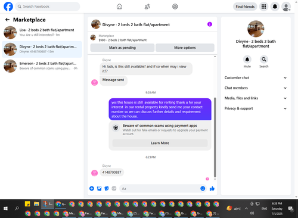Viewport: 298px width, 218px height.
Task: Click the purple reply message bubble
Action: coord(160,109)
